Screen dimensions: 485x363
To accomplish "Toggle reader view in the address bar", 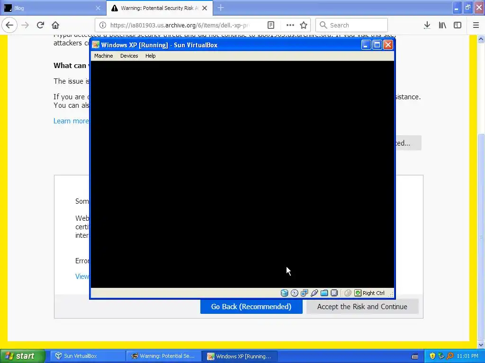I will [x=270, y=25].
